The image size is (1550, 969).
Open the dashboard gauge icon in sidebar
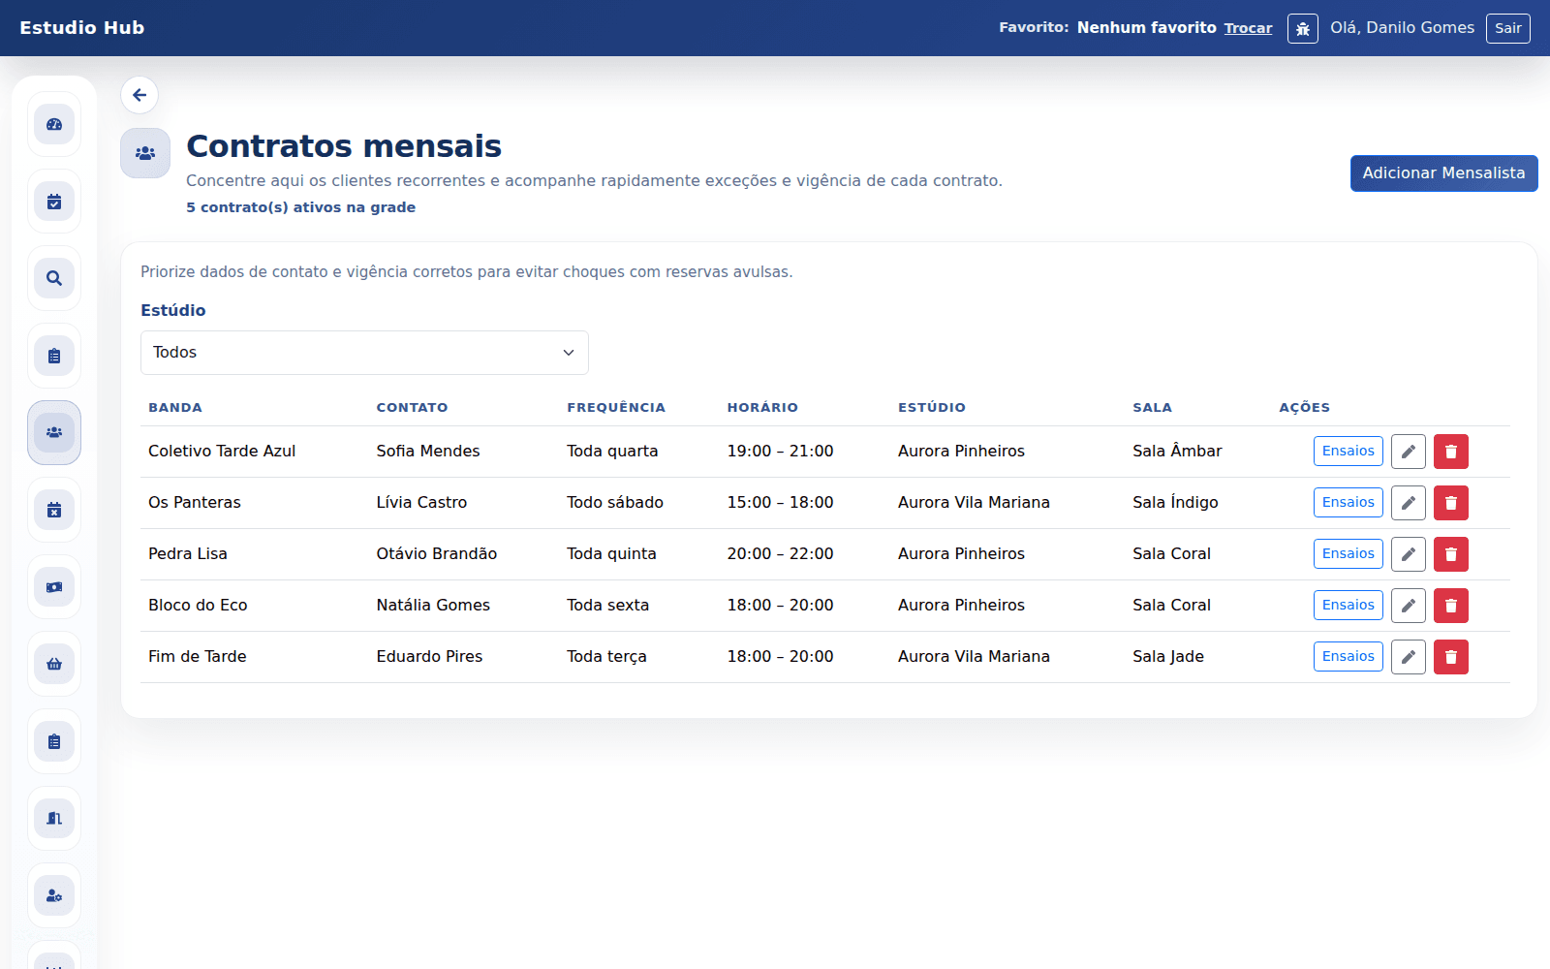tap(54, 124)
